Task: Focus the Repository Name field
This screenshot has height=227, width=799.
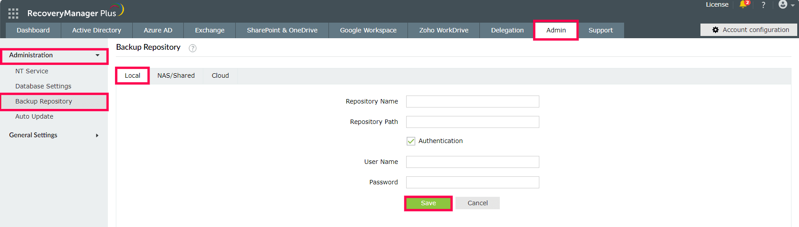Action: (473, 101)
